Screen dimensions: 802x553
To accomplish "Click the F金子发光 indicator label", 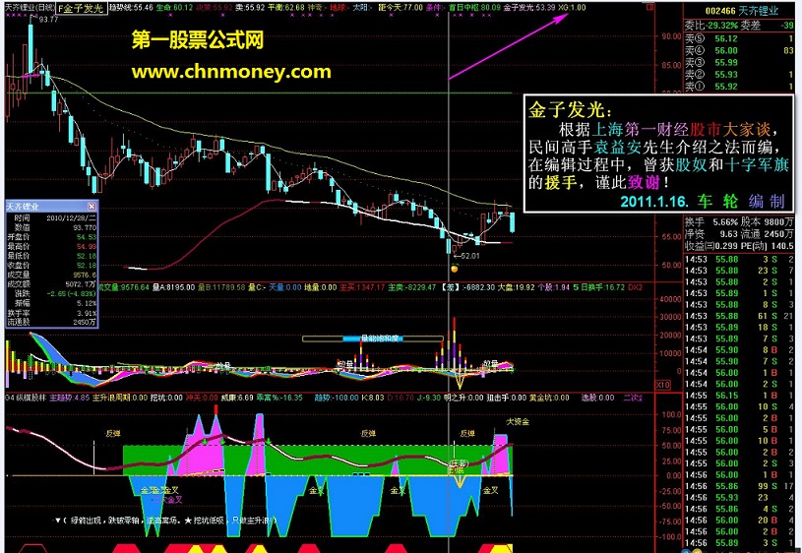I will (x=81, y=8).
